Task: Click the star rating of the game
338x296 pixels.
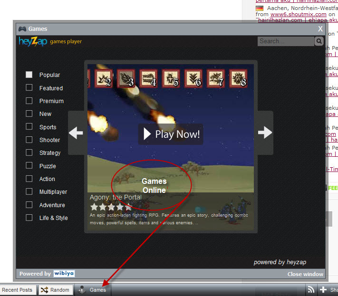Action: pyautogui.click(x=111, y=207)
